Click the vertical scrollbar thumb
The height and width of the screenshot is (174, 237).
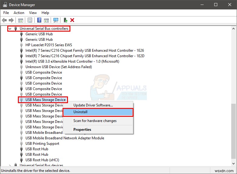tap(233, 131)
